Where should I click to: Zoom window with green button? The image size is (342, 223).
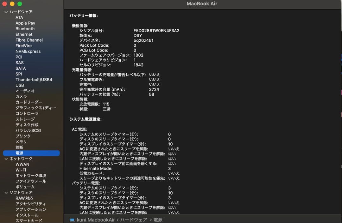point(20,4)
